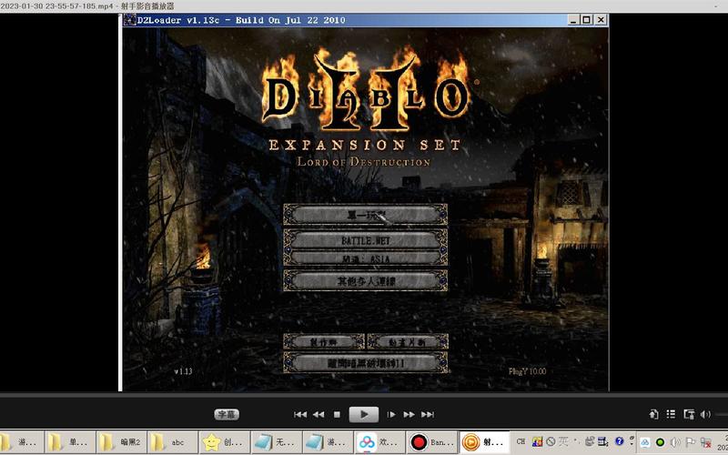Switch to Ban... recorder taskbar item

click(431, 442)
